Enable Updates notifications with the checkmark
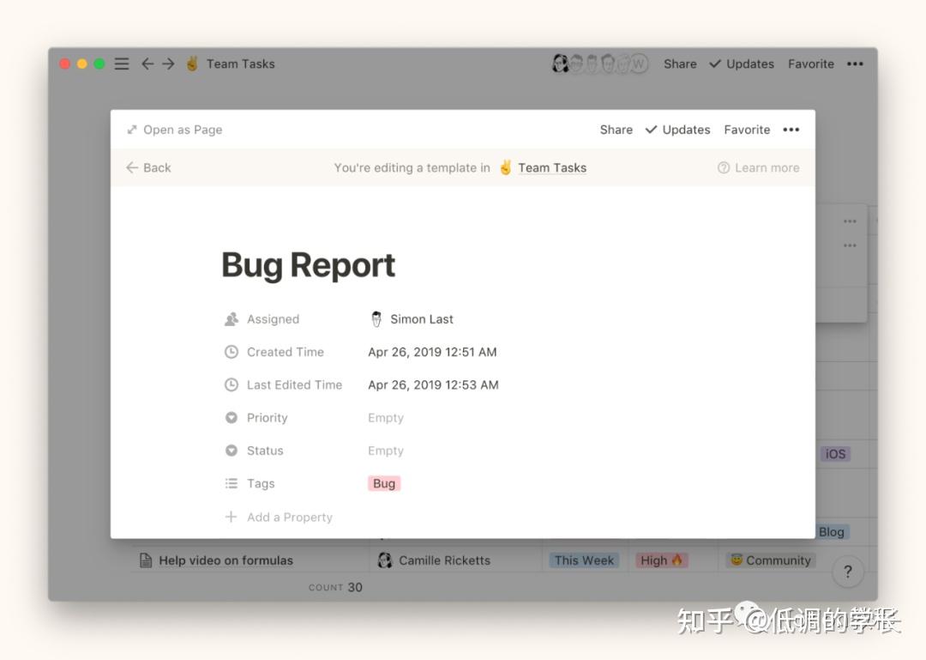This screenshot has height=660, width=926. point(677,129)
